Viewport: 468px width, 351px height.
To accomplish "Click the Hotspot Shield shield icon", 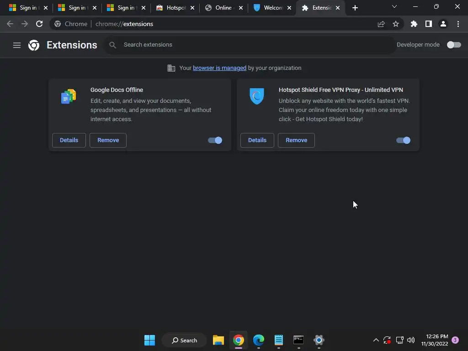I will point(257,96).
